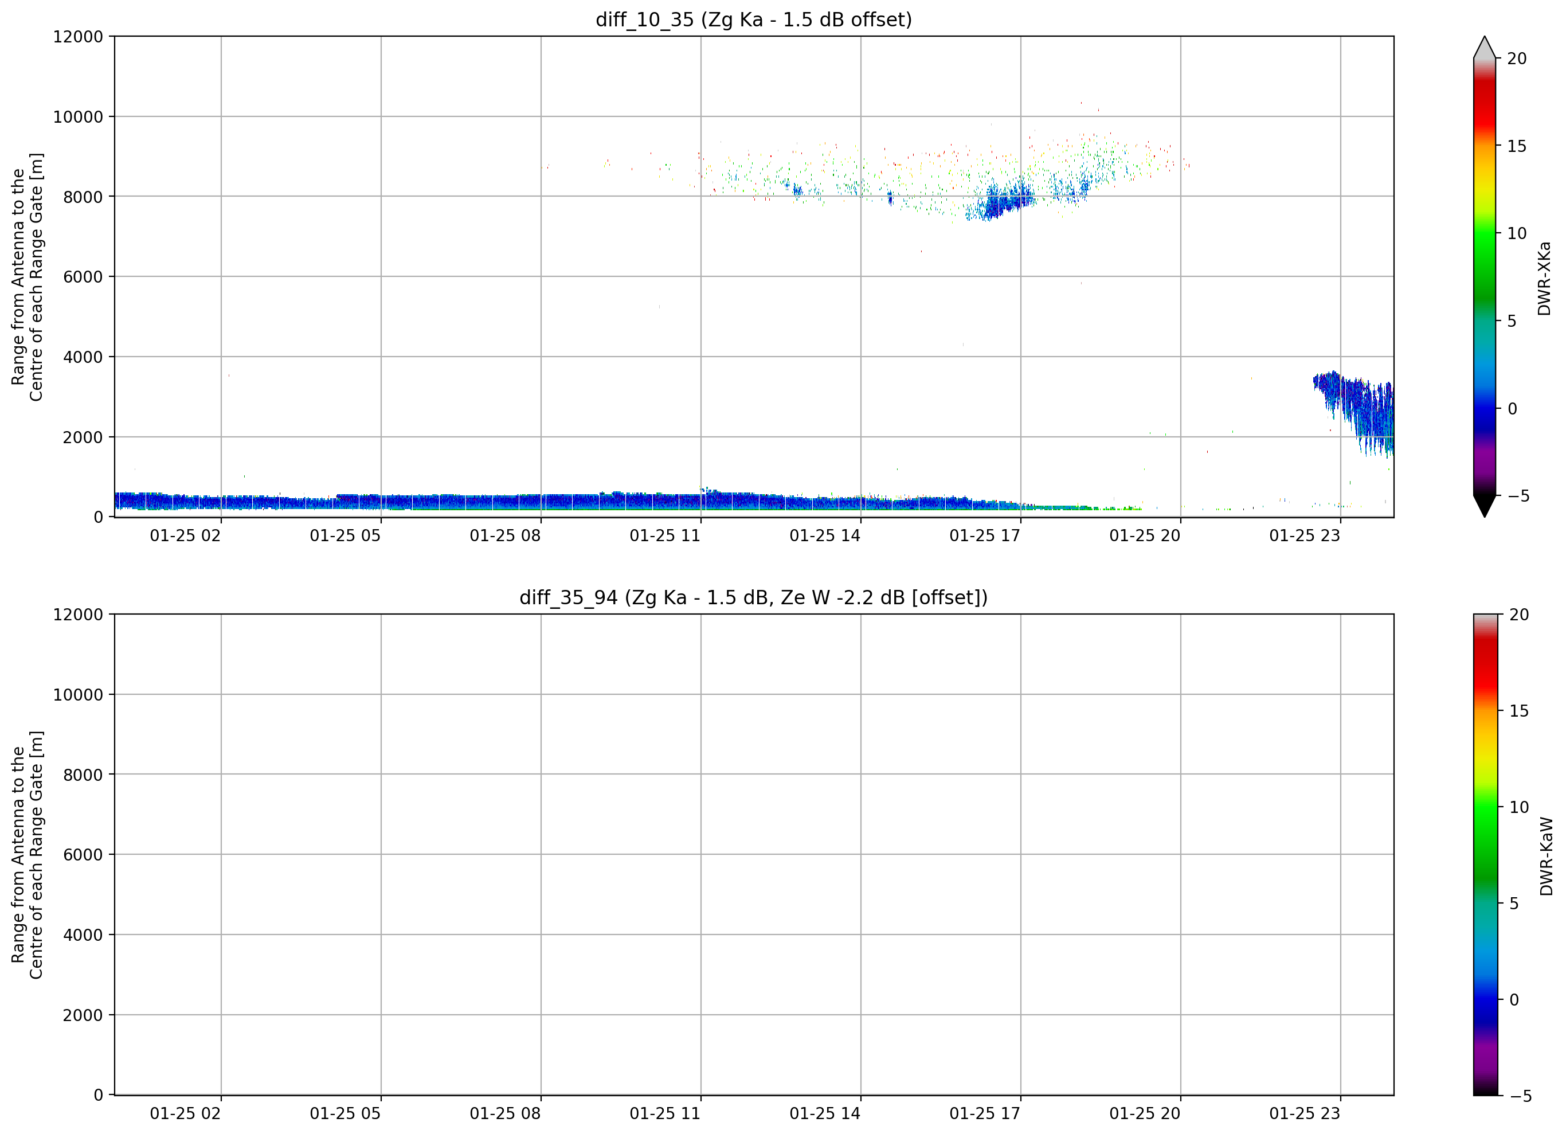The height and width of the screenshot is (1134, 1566).
Task: Click tick value 10 on the DWR-KaW colorbar
Action: [x=1518, y=807]
